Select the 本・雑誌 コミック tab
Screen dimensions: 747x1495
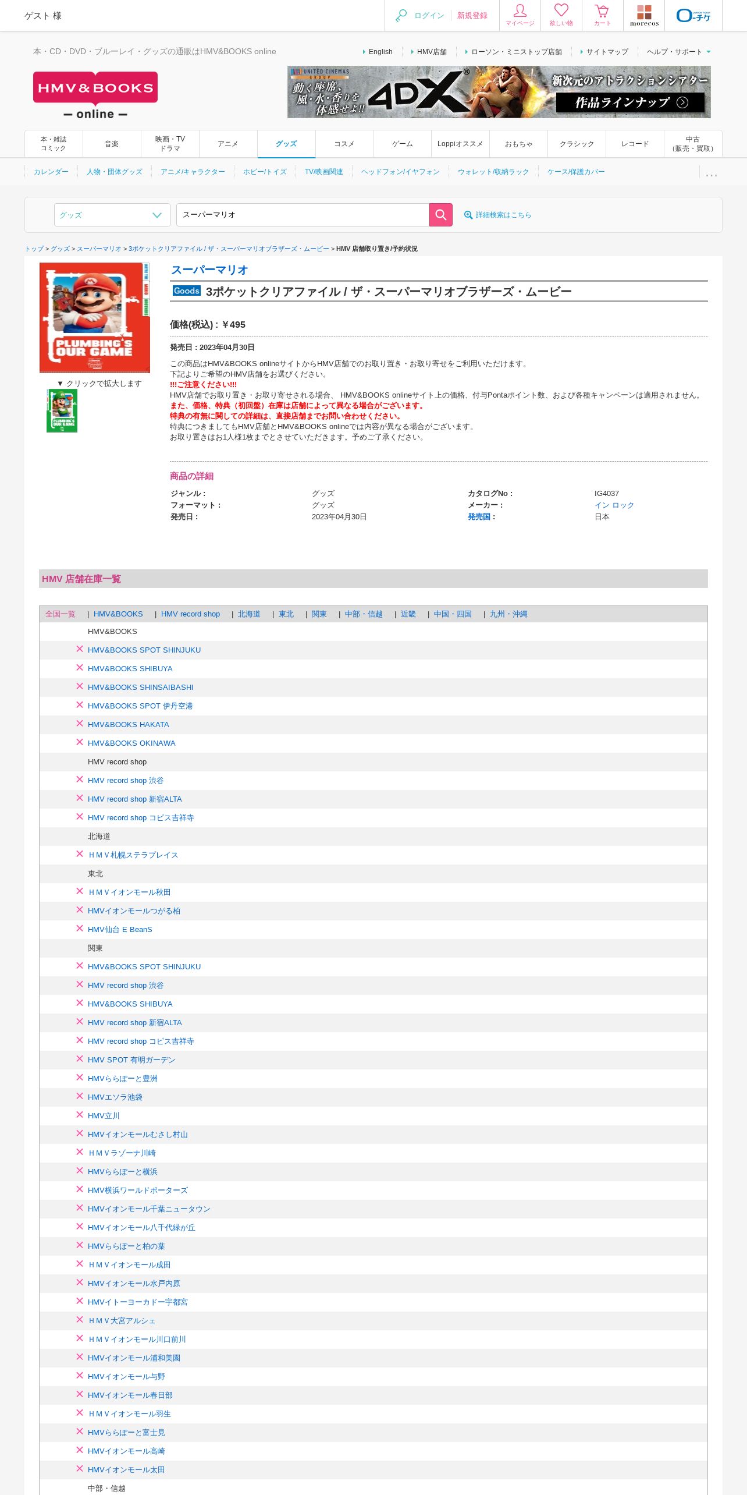point(54,144)
